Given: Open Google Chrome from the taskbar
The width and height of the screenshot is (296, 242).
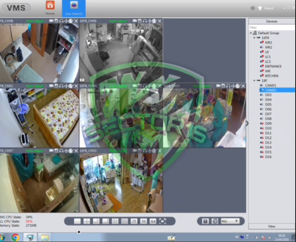Looking at the screenshot, I should pos(15,237).
